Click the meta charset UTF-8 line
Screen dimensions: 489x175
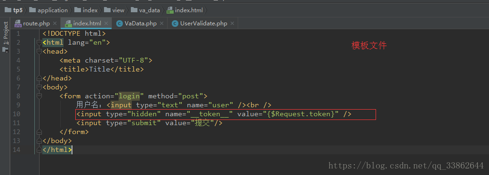pos(106,60)
